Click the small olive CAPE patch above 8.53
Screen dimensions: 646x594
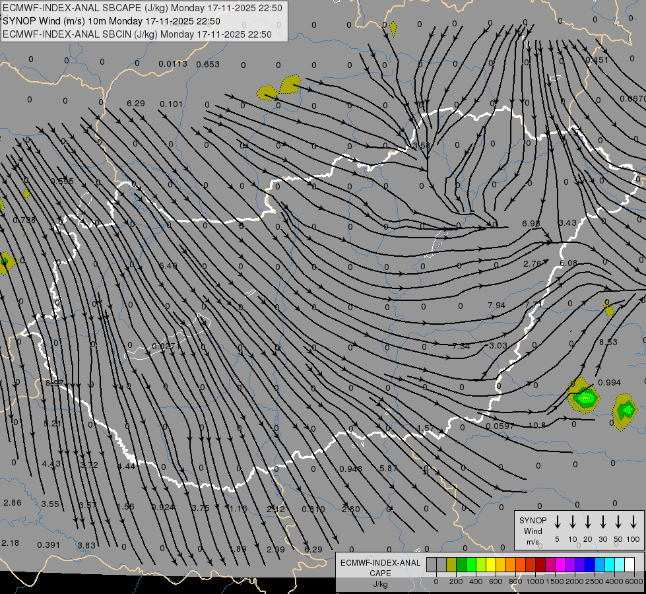[x=608, y=308]
